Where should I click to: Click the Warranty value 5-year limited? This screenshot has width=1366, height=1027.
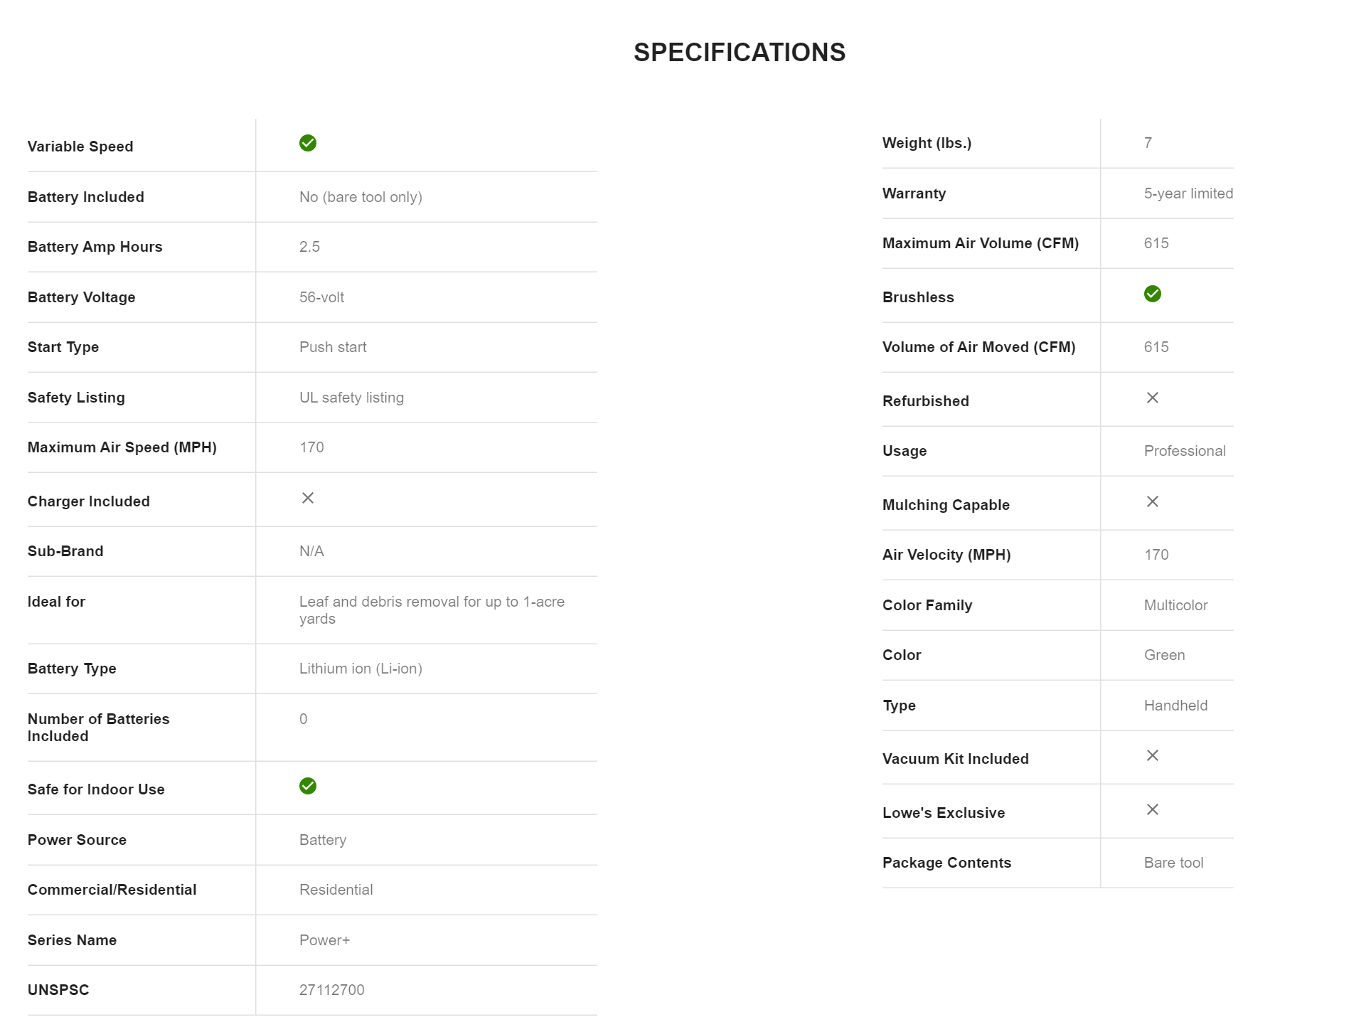point(1188,193)
